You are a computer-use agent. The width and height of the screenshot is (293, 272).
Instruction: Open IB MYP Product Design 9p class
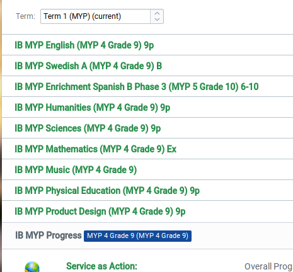pos(100,212)
